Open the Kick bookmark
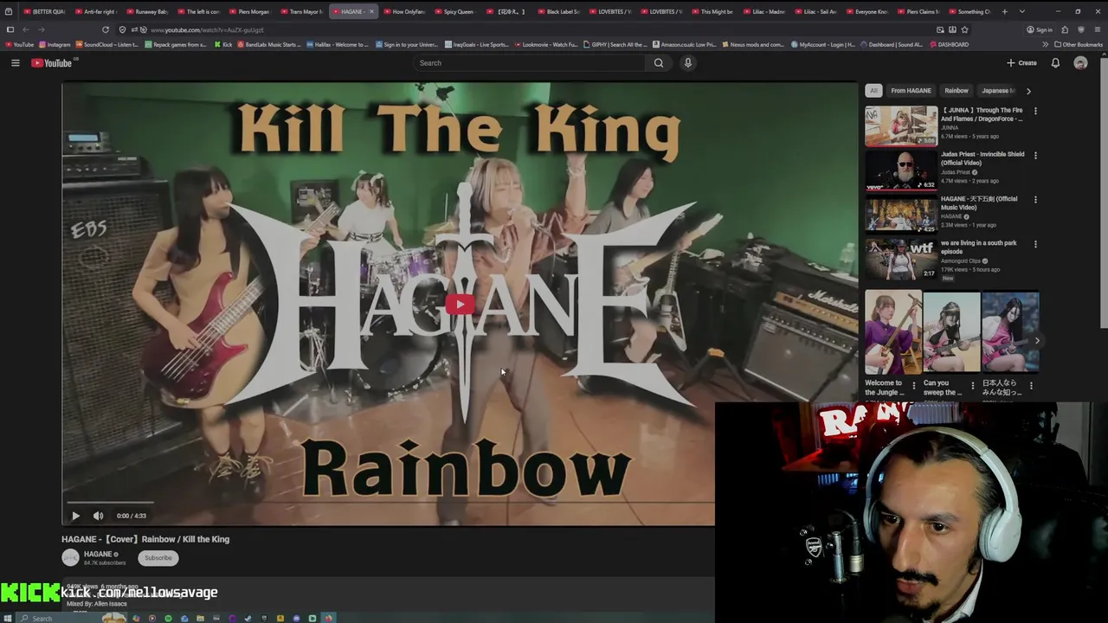Image resolution: width=1108 pixels, height=623 pixels. point(223,44)
